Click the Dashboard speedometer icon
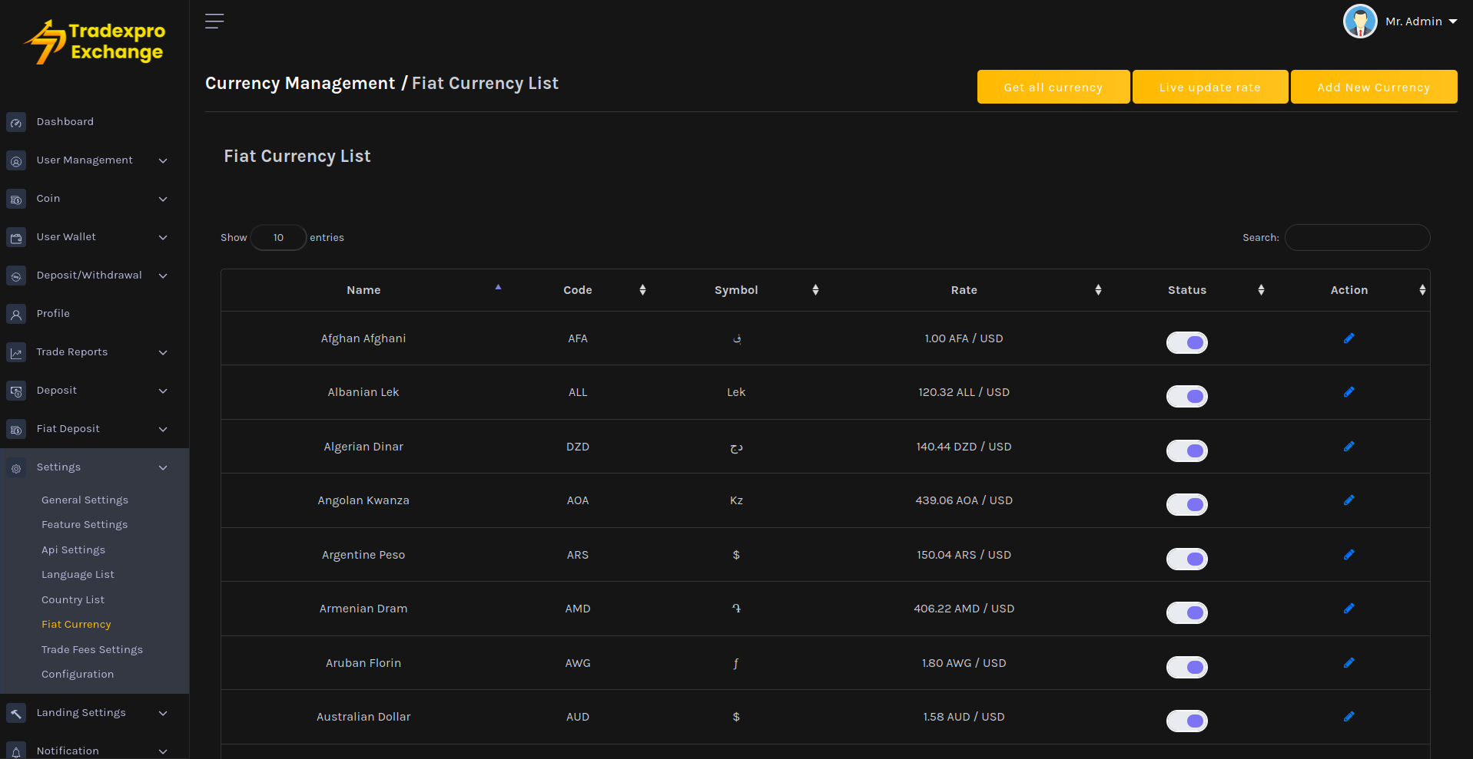This screenshot has width=1473, height=759. click(16, 123)
